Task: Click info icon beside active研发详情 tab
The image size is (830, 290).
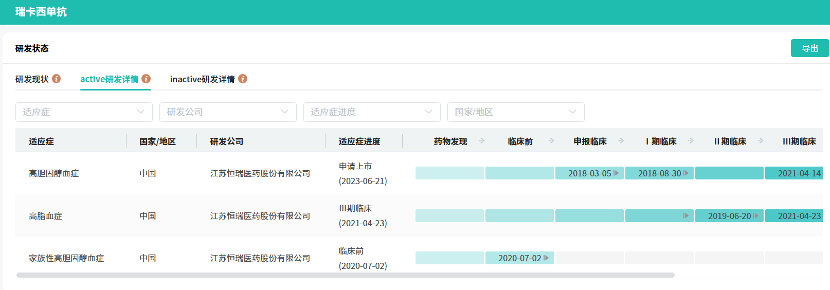Action: (x=146, y=79)
